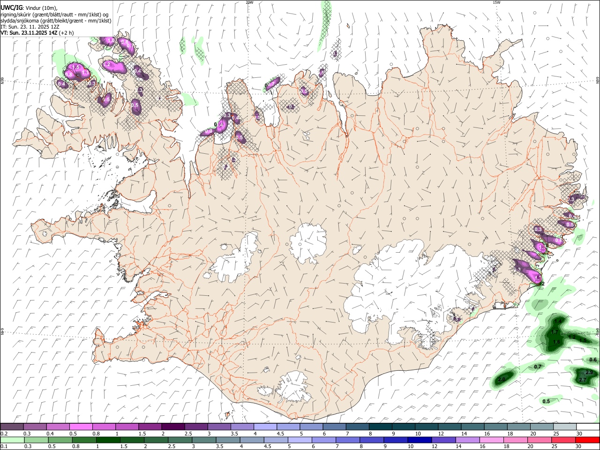The image size is (600, 450).
Task: Pick the dark teal 8 swatch in upper scale
Action: [380, 427]
